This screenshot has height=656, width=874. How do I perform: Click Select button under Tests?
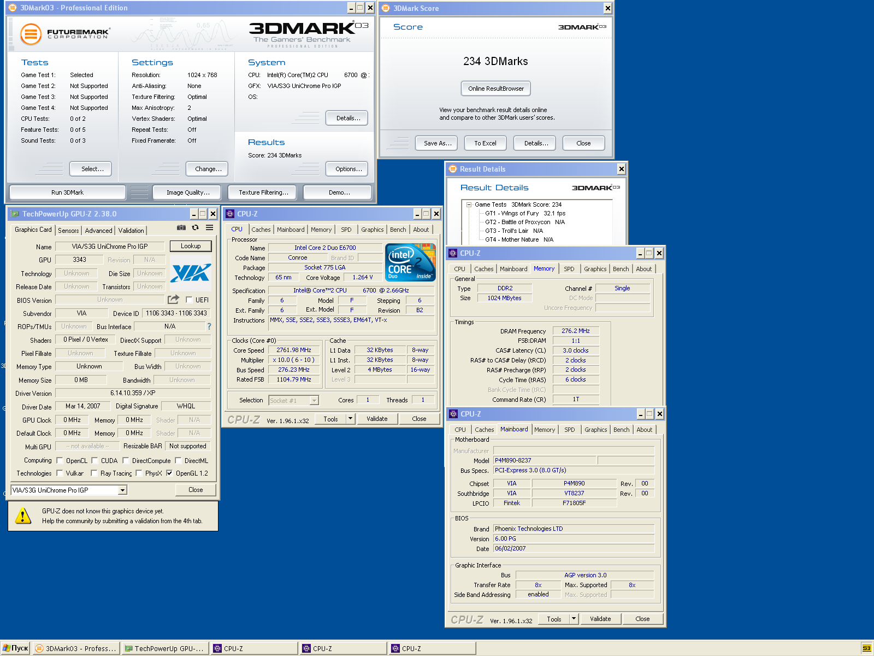point(92,169)
